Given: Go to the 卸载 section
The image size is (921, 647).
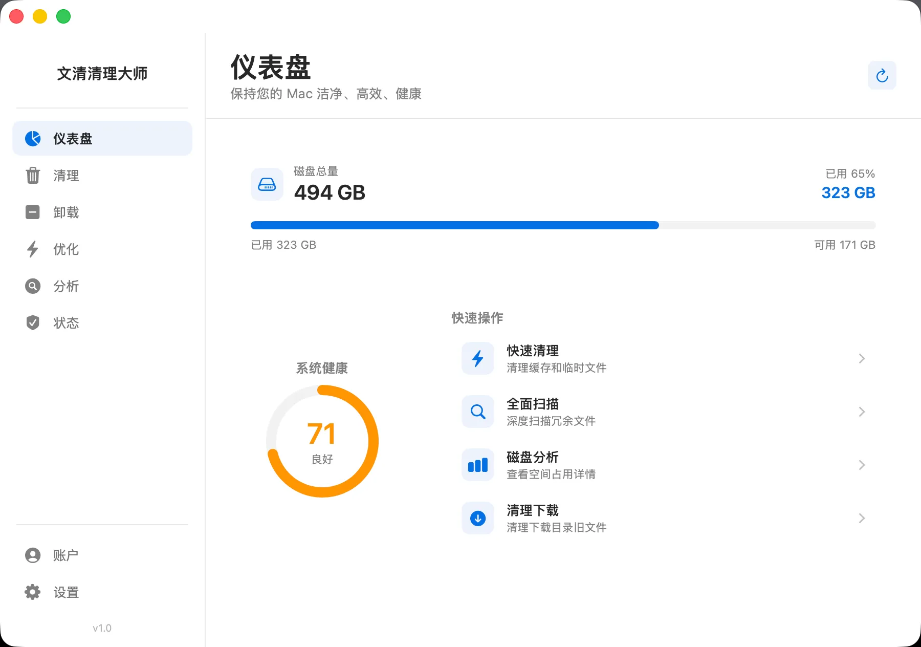Looking at the screenshot, I should [x=102, y=212].
